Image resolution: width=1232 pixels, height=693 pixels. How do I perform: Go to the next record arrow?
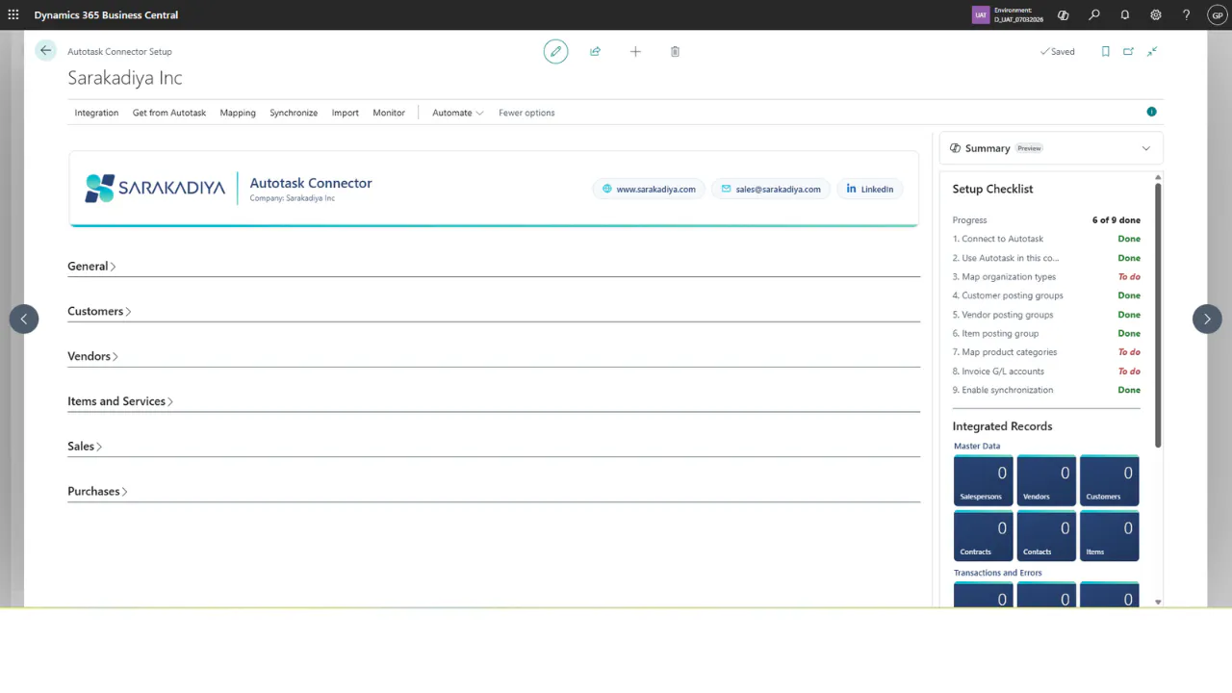click(1207, 319)
